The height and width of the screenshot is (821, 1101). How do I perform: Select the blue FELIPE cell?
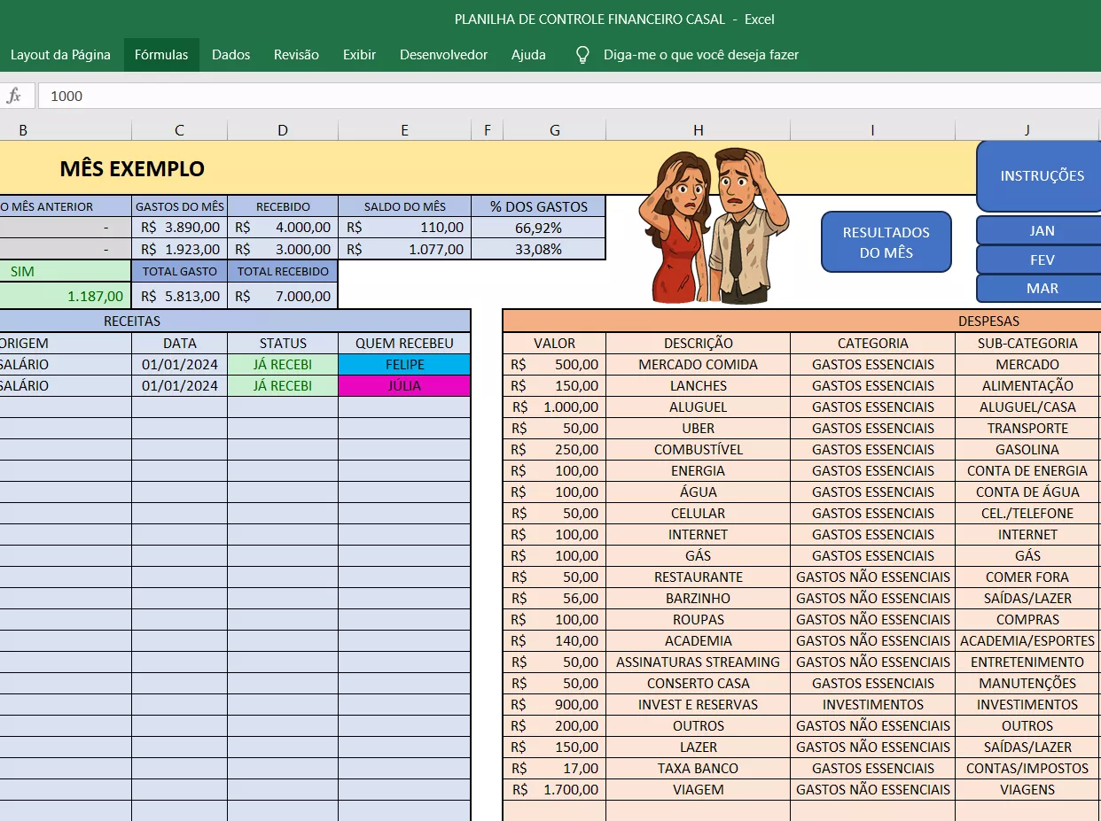coord(404,365)
